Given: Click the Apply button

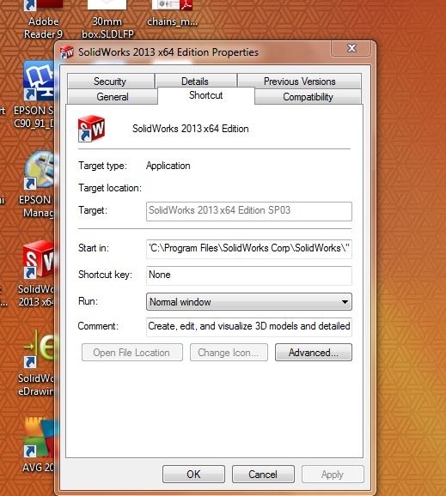Looking at the screenshot, I should coord(333,475).
